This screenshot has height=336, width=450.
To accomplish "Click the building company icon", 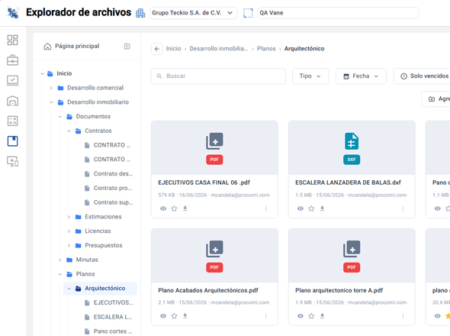I will (140, 13).
